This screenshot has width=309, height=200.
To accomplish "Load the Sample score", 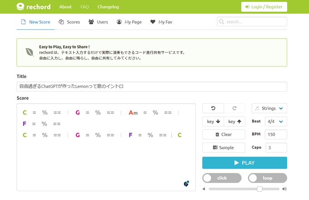I will point(224,148).
